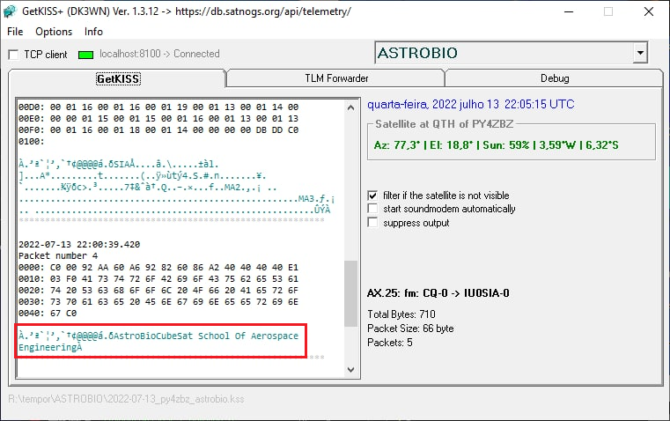Open the Options menu
The width and height of the screenshot is (670, 421).
click(54, 32)
